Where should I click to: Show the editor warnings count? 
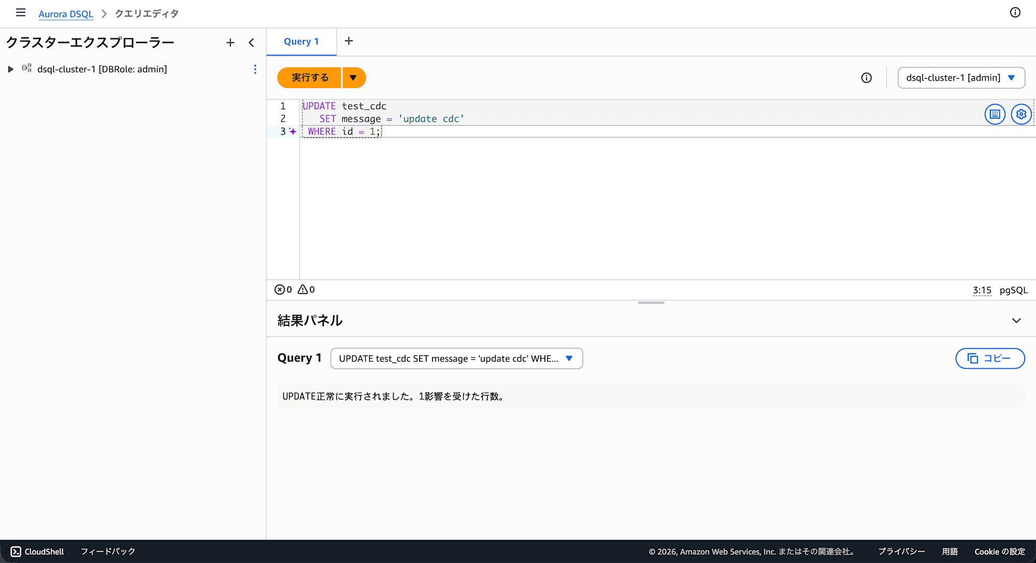click(307, 290)
